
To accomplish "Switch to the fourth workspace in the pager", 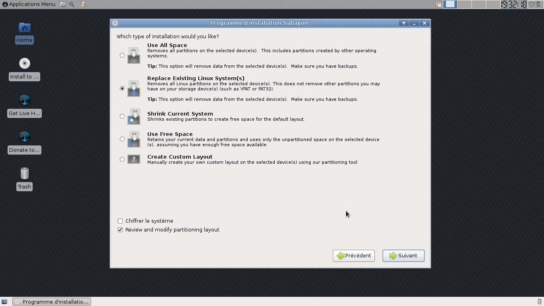I will 493,4.
